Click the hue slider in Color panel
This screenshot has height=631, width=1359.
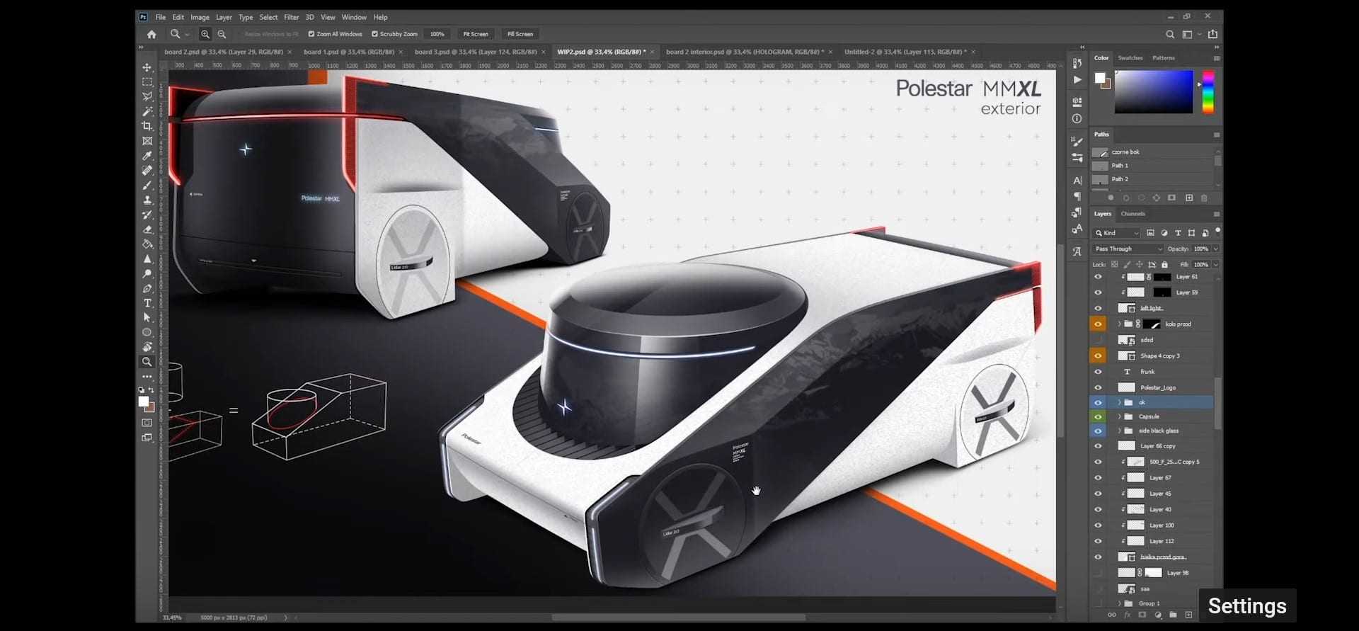click(1208, 91)
